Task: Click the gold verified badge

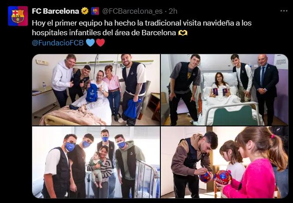Action: click(85, 11)
